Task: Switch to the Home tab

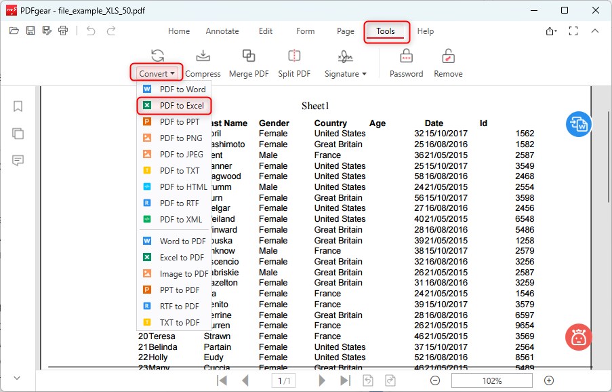Action: [179, 31]
